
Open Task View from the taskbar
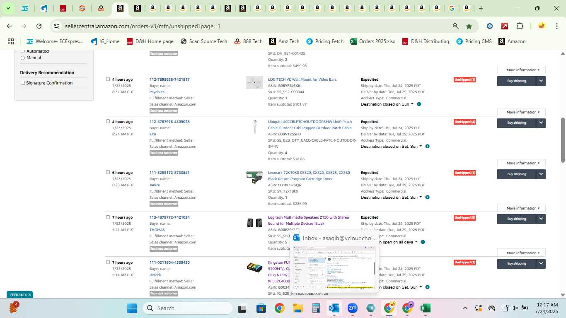click(x=243, y=308)
